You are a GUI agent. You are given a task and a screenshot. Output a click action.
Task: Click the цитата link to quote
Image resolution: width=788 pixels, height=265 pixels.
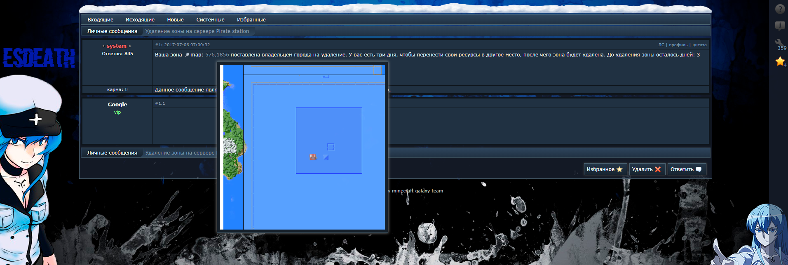[699, 45]
